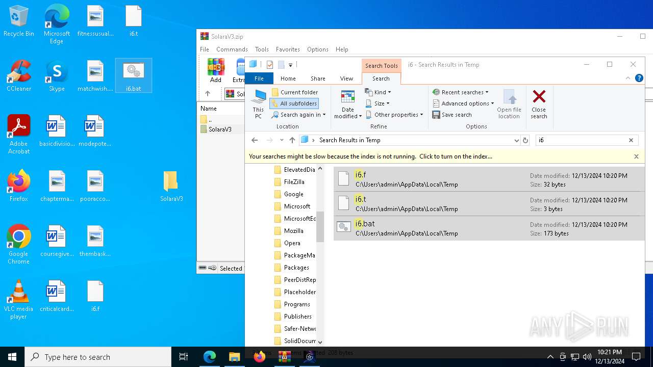Select the VLC media player desktop shortcut
653x367 pixels.
point(19,300)
